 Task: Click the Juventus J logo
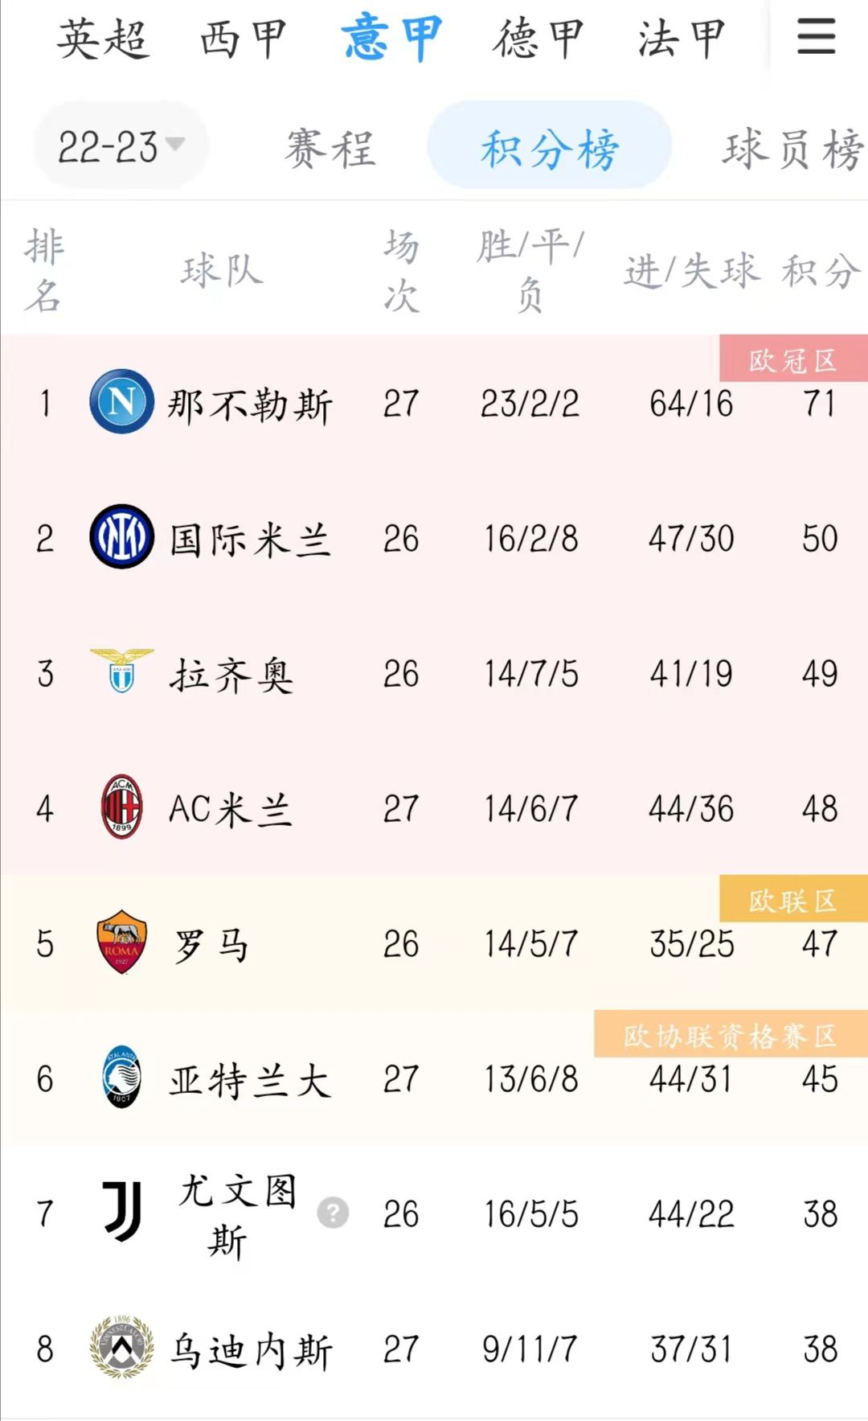click(122, 1212)
